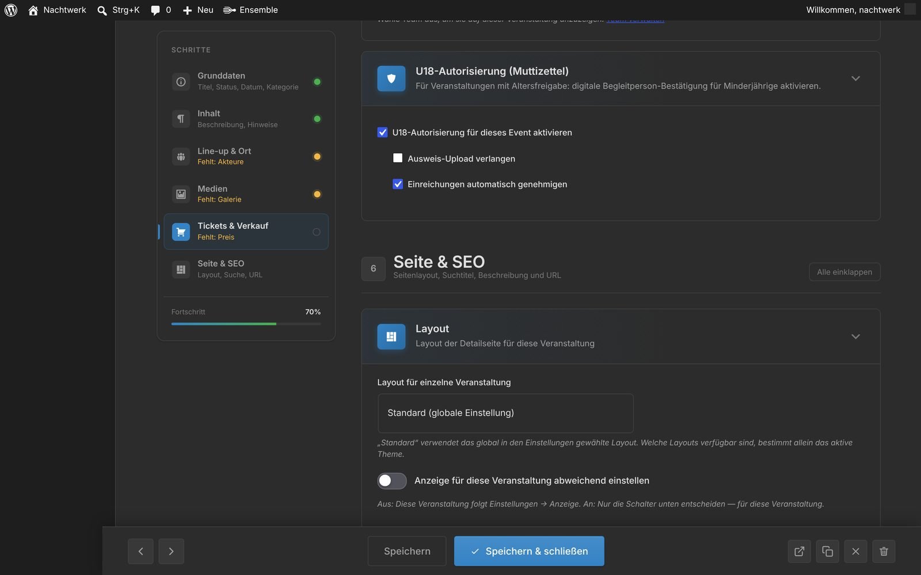Viewport: 921px width, 575px height.
Task: Click the step number 6 badge
Action: (374, 269)
